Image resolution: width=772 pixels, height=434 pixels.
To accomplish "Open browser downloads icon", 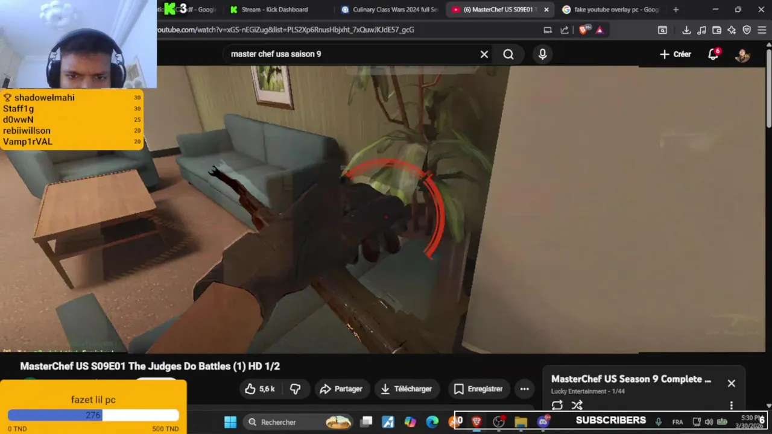I will point(686,30).
